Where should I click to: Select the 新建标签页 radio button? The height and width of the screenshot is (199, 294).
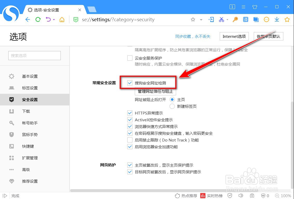[172, 106]
